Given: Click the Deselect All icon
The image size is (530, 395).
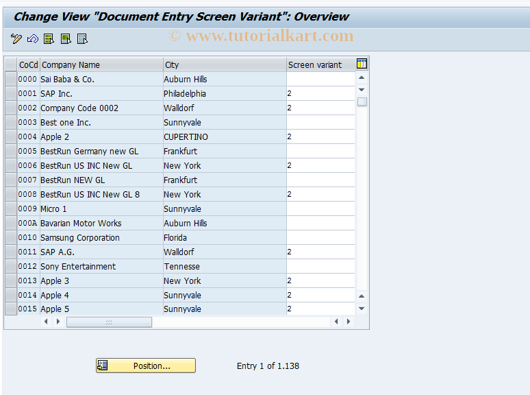Looking at the screenshot, I should click(x=82, y=39).
